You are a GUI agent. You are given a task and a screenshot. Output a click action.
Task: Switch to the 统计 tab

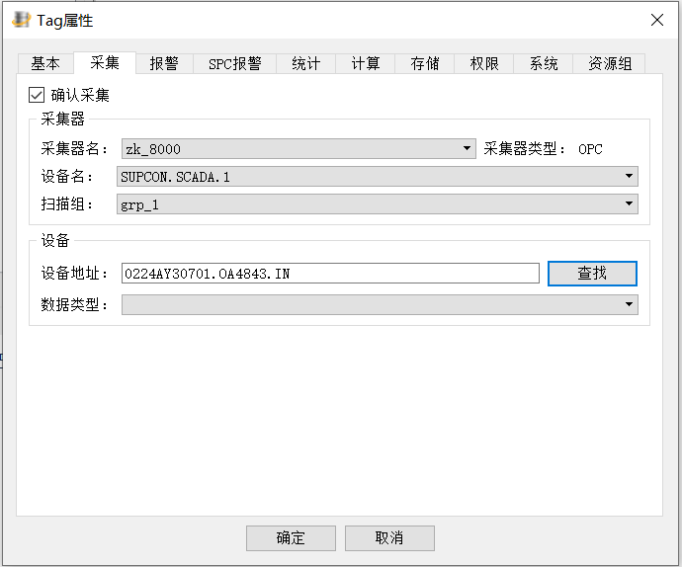[x=306, y=64]
